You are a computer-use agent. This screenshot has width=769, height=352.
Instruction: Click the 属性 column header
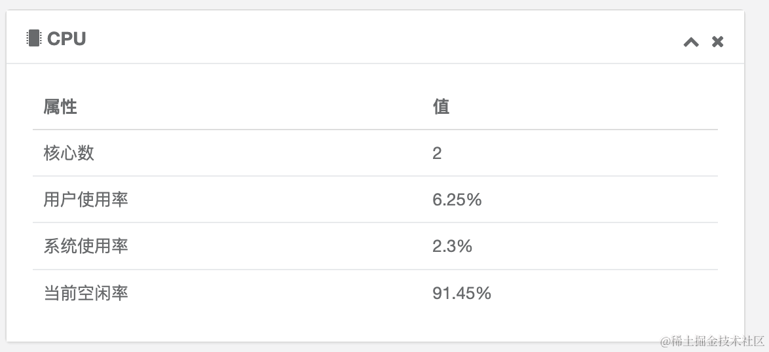(60, 107)
